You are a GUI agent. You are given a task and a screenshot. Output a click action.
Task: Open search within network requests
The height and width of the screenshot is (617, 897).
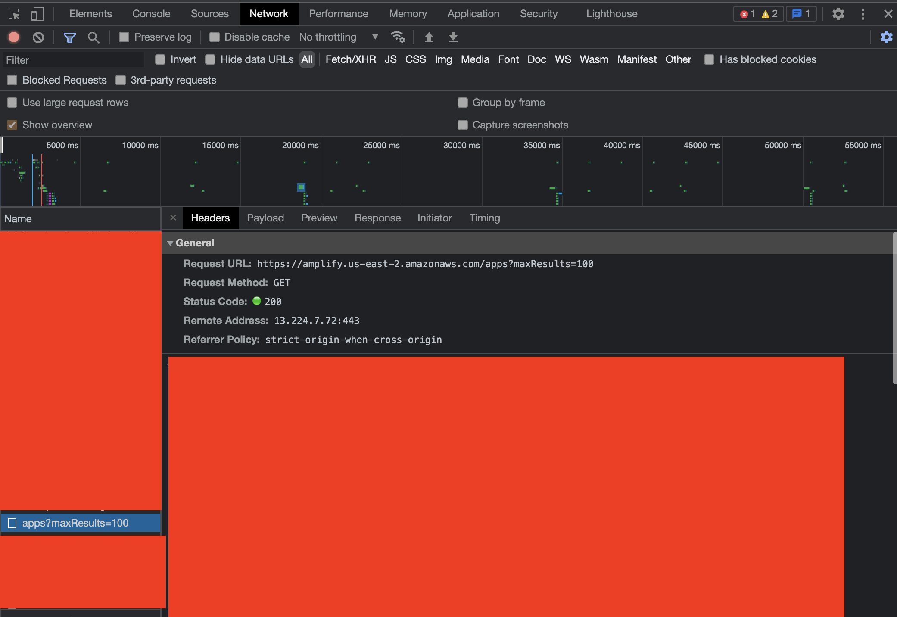pos(93,37)
